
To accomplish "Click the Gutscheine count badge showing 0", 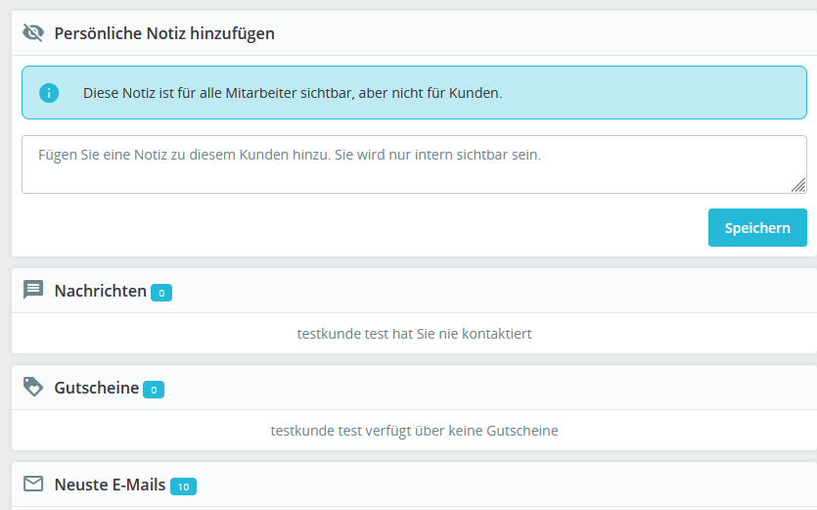I will 154,390.
